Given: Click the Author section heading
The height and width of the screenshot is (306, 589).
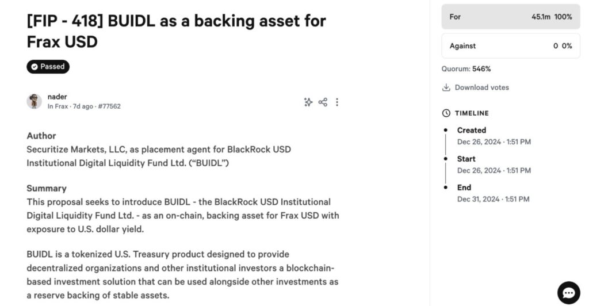Looking at the screenshot, I should point(41,136).
